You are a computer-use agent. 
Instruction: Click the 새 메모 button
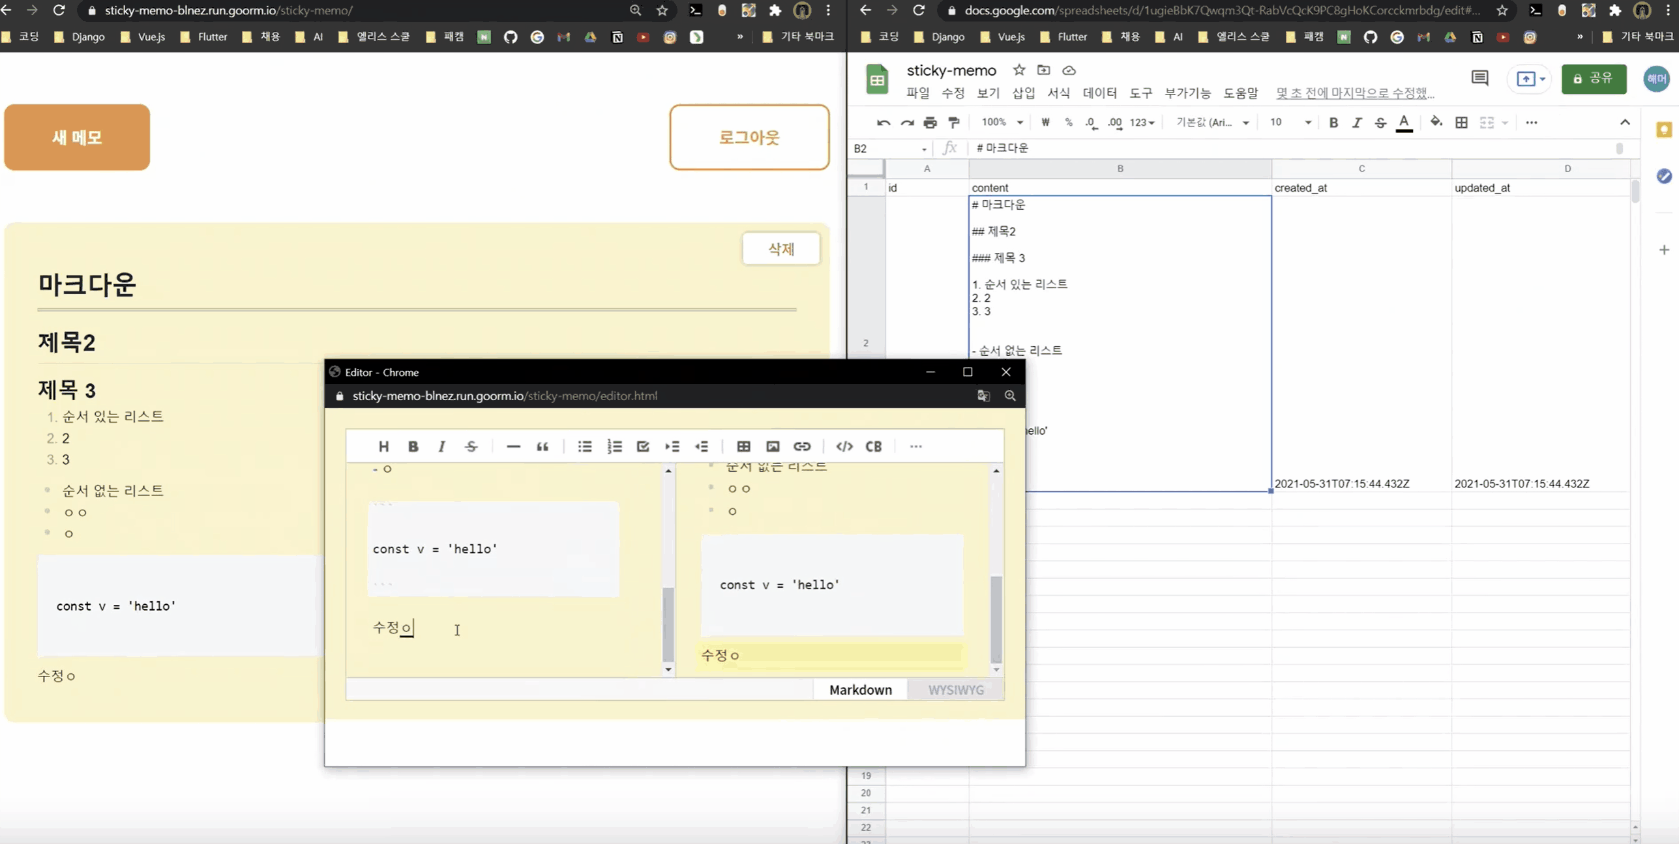pyautogui.click(x=77, y=138)
